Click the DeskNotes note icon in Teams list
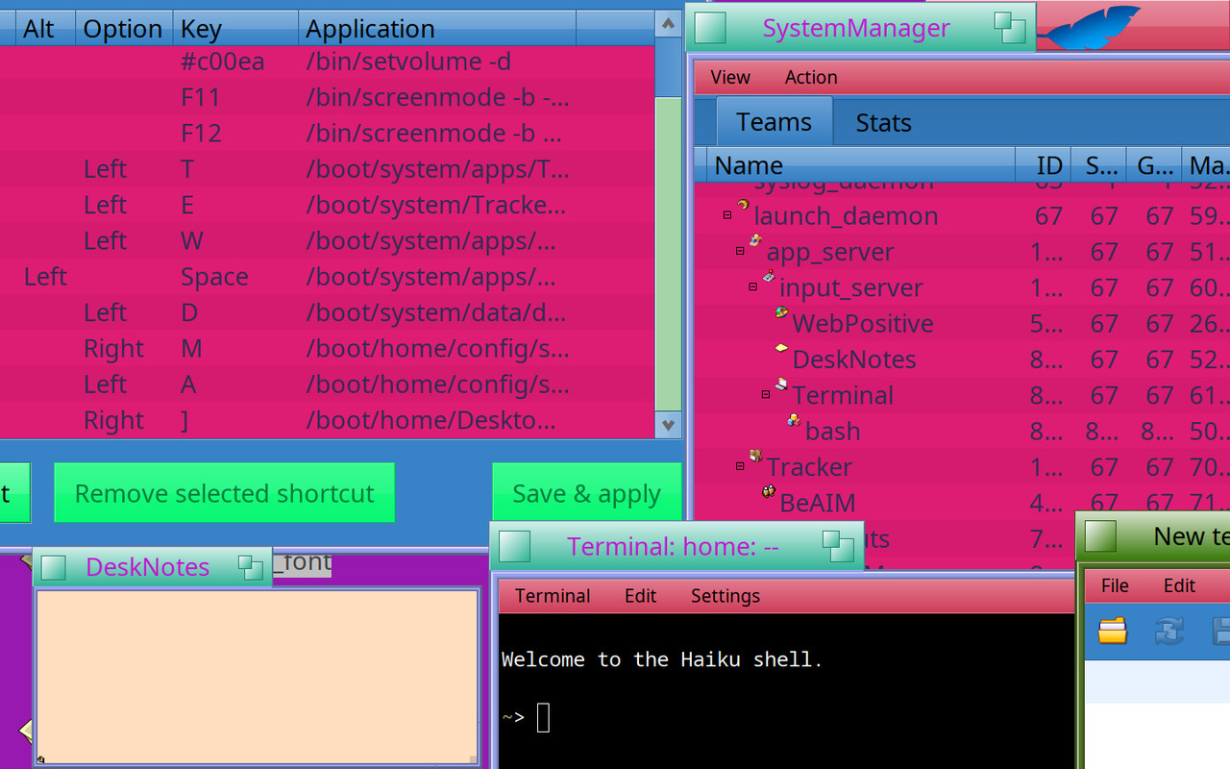 [781, 348]
